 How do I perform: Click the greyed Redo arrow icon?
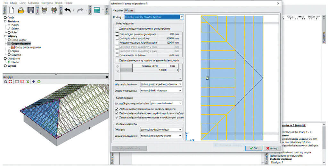click(x=80, y=10)
